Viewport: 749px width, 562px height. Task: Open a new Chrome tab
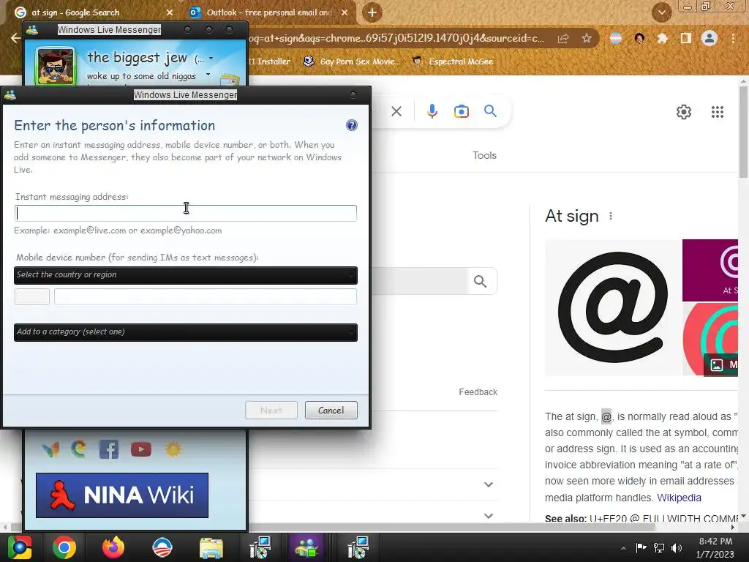[372, 12]
